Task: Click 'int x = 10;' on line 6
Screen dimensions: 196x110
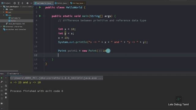Action: [x=67, y=29]
